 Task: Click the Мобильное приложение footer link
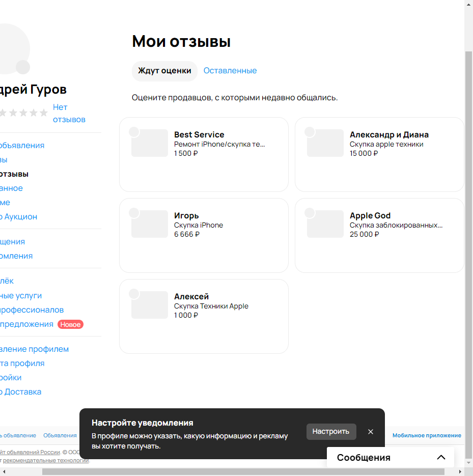click(x=427, y=435)
